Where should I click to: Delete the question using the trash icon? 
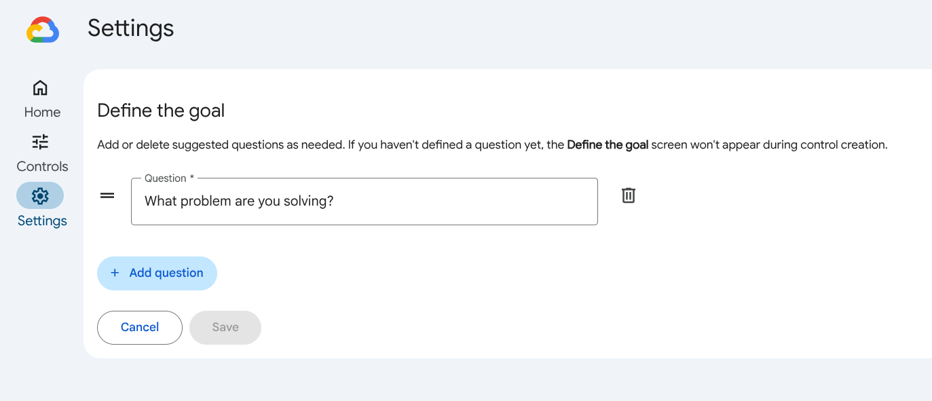pyautogui.click(x=628, y=195)
